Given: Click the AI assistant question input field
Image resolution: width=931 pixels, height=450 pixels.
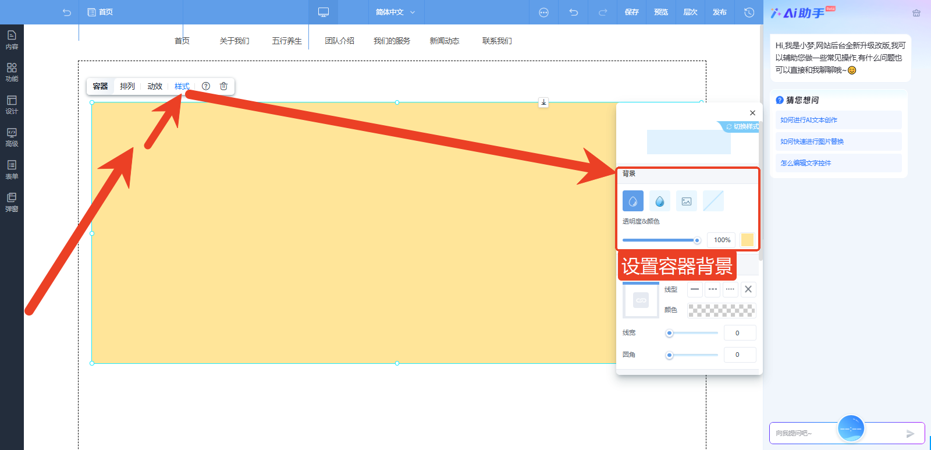Looking at the screenshot, I should (x=803, y=433).
